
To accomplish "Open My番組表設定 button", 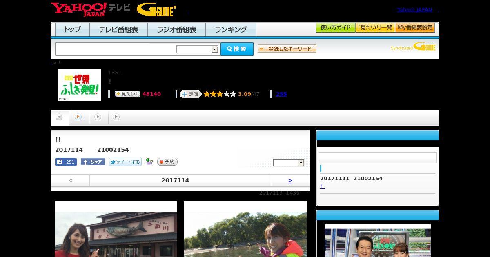I will click(x=415, y=28).
